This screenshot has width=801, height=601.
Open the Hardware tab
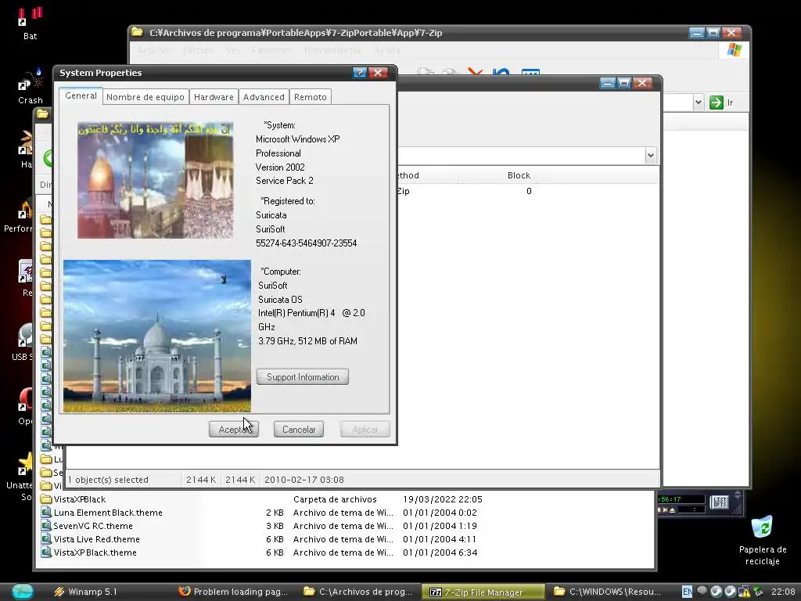(214, 97)
